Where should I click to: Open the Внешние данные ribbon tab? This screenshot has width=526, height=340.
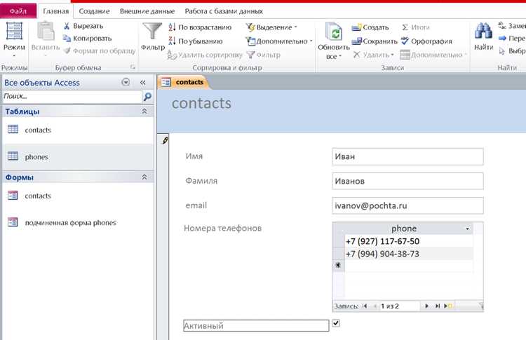(147, 11)
